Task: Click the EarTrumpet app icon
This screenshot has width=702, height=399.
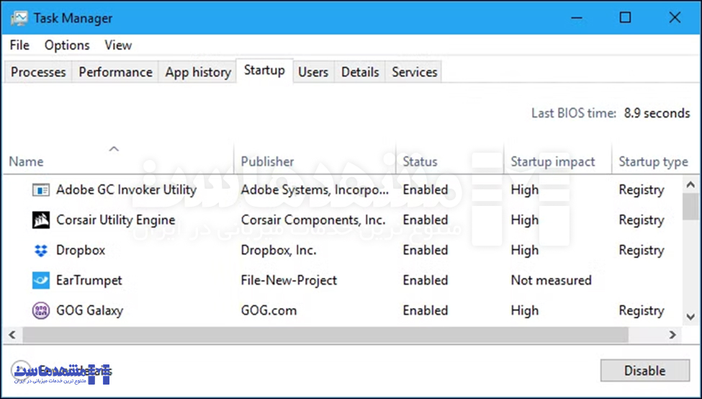Action: pyautogui.click(x=41, y=280)
